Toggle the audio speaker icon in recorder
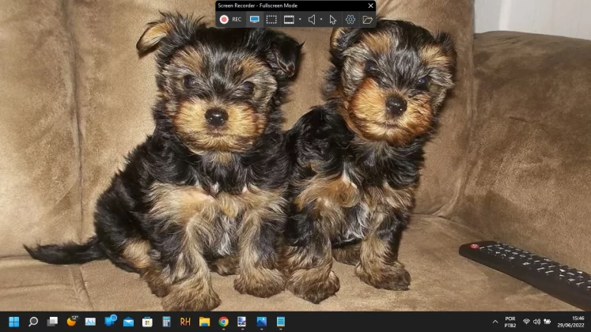 click(x=312, y=19)
